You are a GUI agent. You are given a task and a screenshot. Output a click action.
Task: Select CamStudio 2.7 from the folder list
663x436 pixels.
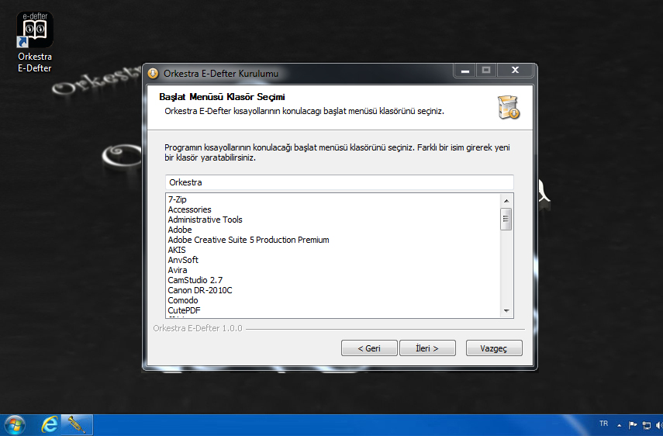coord(195,280)
